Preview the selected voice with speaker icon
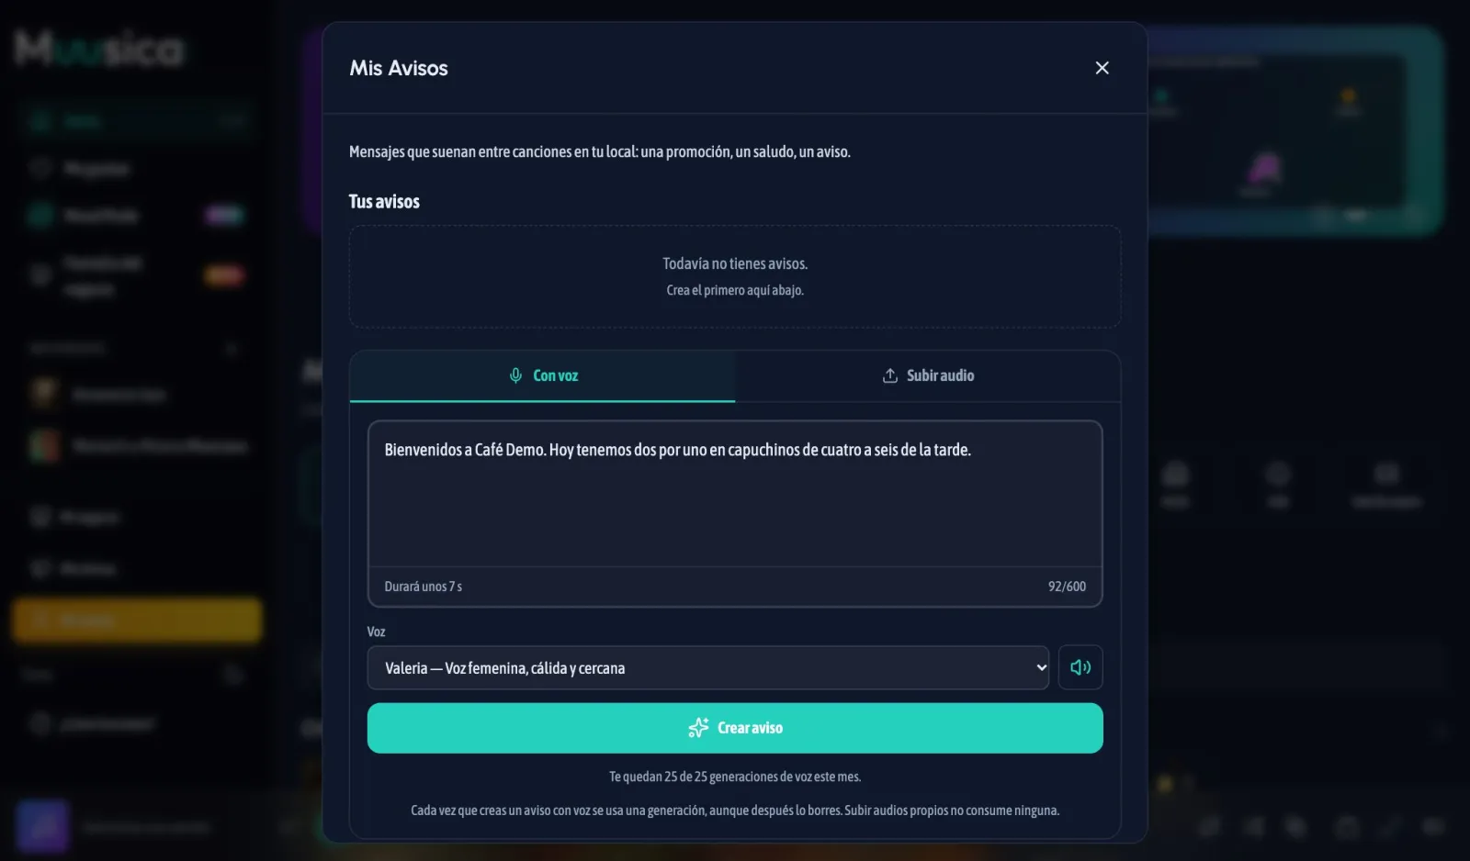The image size is (1470, 861). (1080, 667)
